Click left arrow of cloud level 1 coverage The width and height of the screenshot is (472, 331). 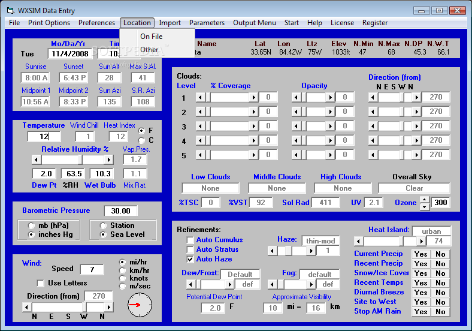200,97
